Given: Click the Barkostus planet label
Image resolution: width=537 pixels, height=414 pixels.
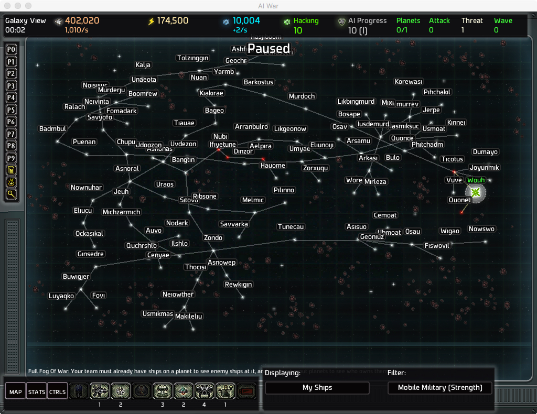Looking at the screenshot, I should (259, 82).
